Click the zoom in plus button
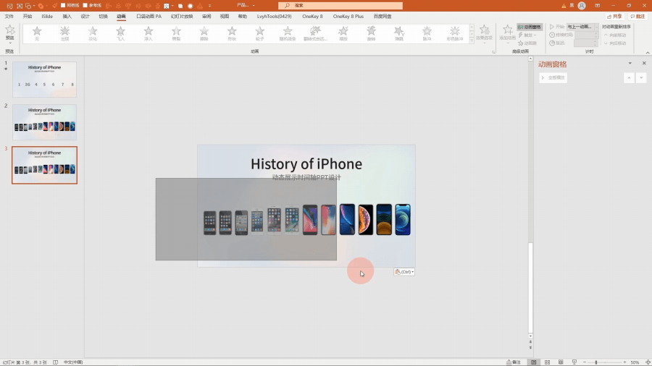The height and width of the screenshot is (366, 652). click(x=624, y=362)
